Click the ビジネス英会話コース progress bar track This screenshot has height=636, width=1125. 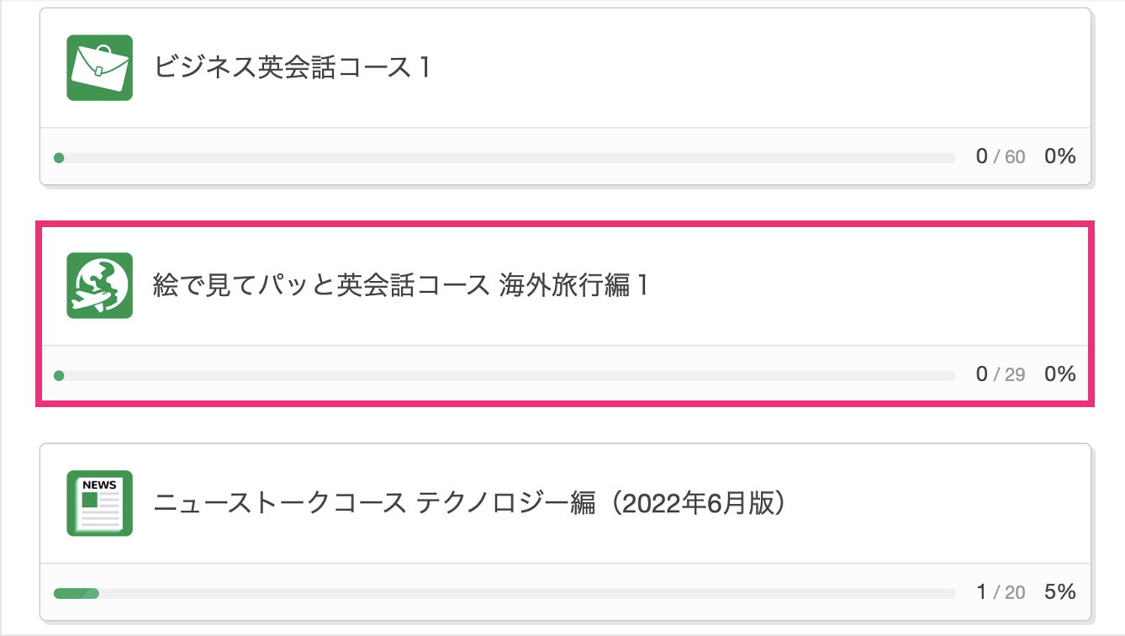(504, 157)
